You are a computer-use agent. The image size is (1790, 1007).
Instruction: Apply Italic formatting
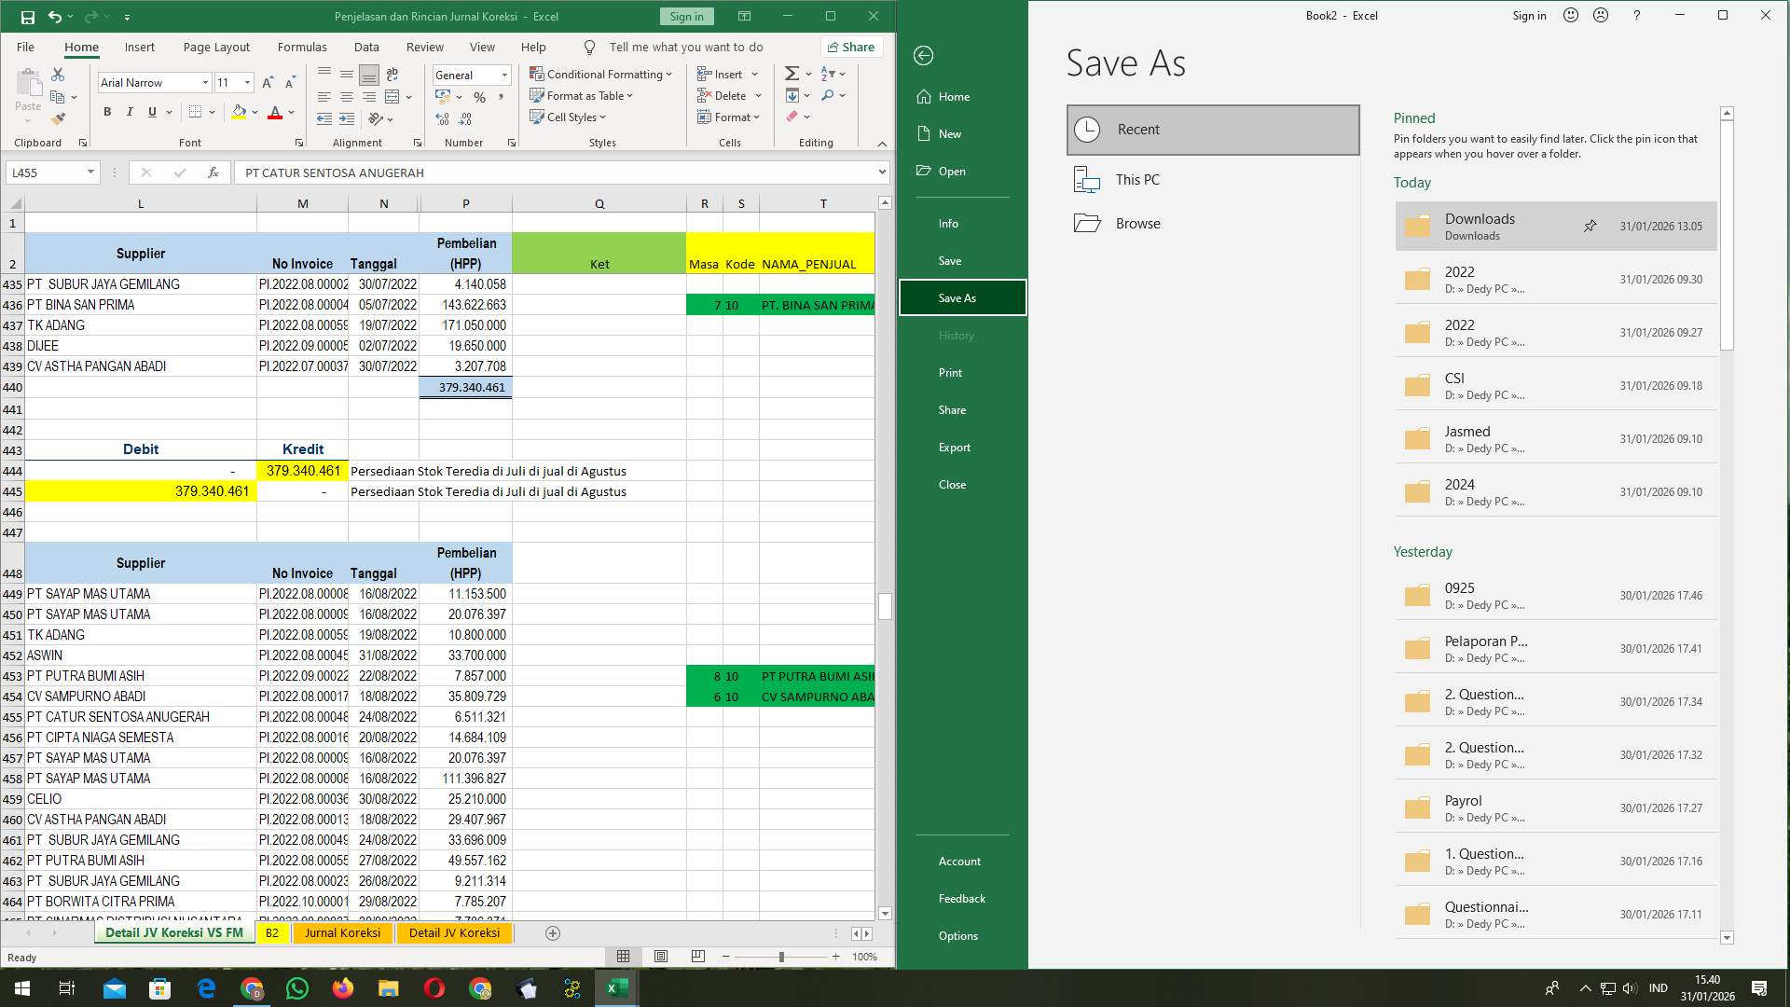coord(130,112)
